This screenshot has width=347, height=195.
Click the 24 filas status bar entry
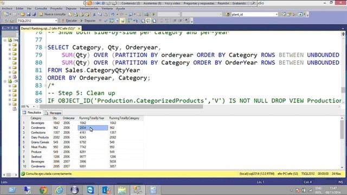336,174
